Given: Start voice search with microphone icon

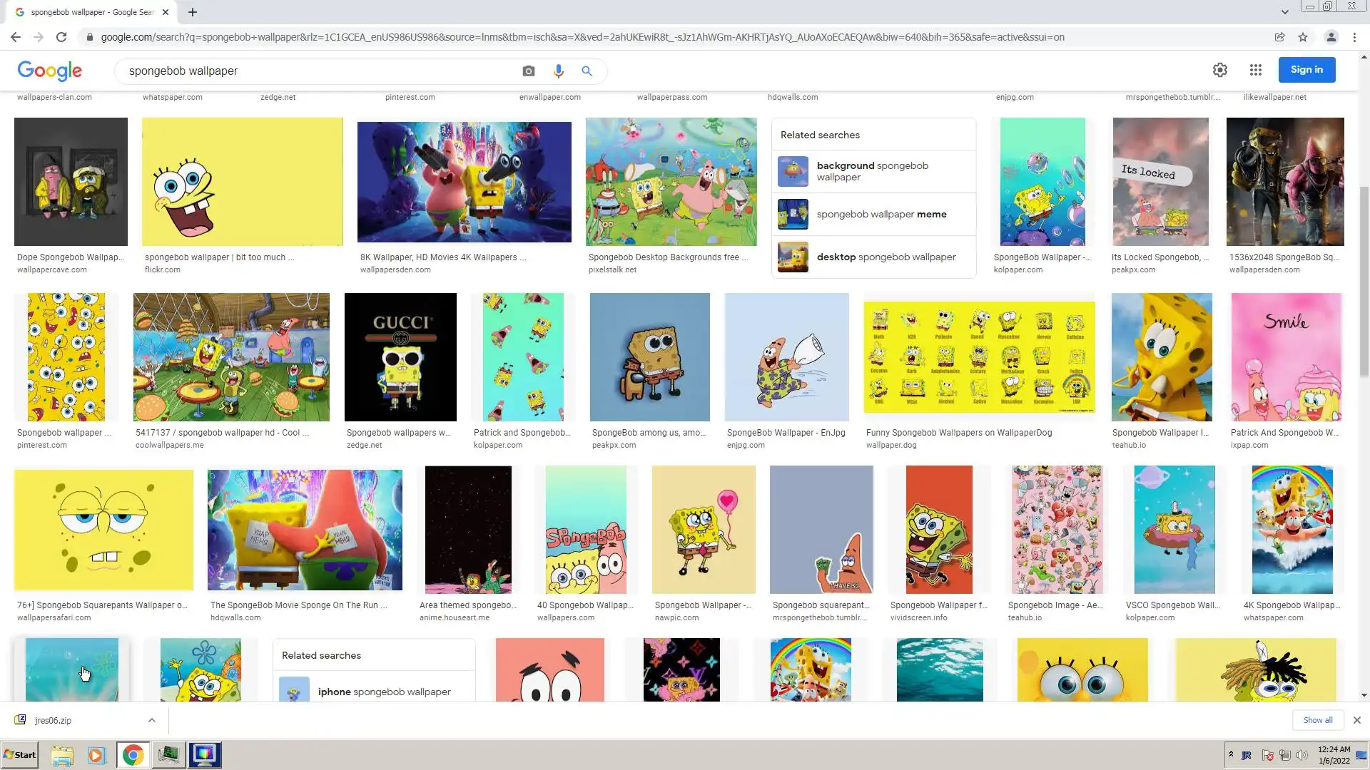Looking at the screenshot, I should click(558, 71).
